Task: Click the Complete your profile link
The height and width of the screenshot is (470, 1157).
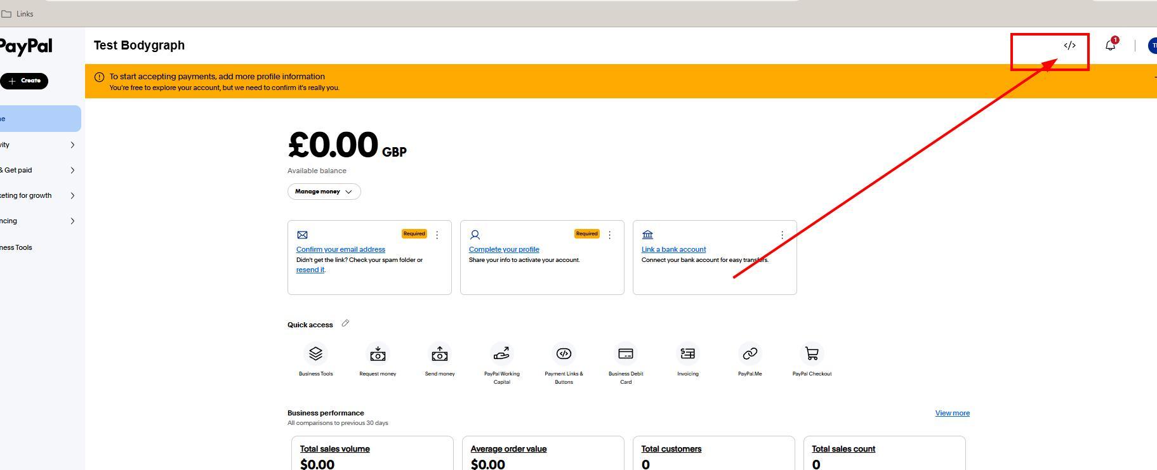Action: click(x=504, y=249)
